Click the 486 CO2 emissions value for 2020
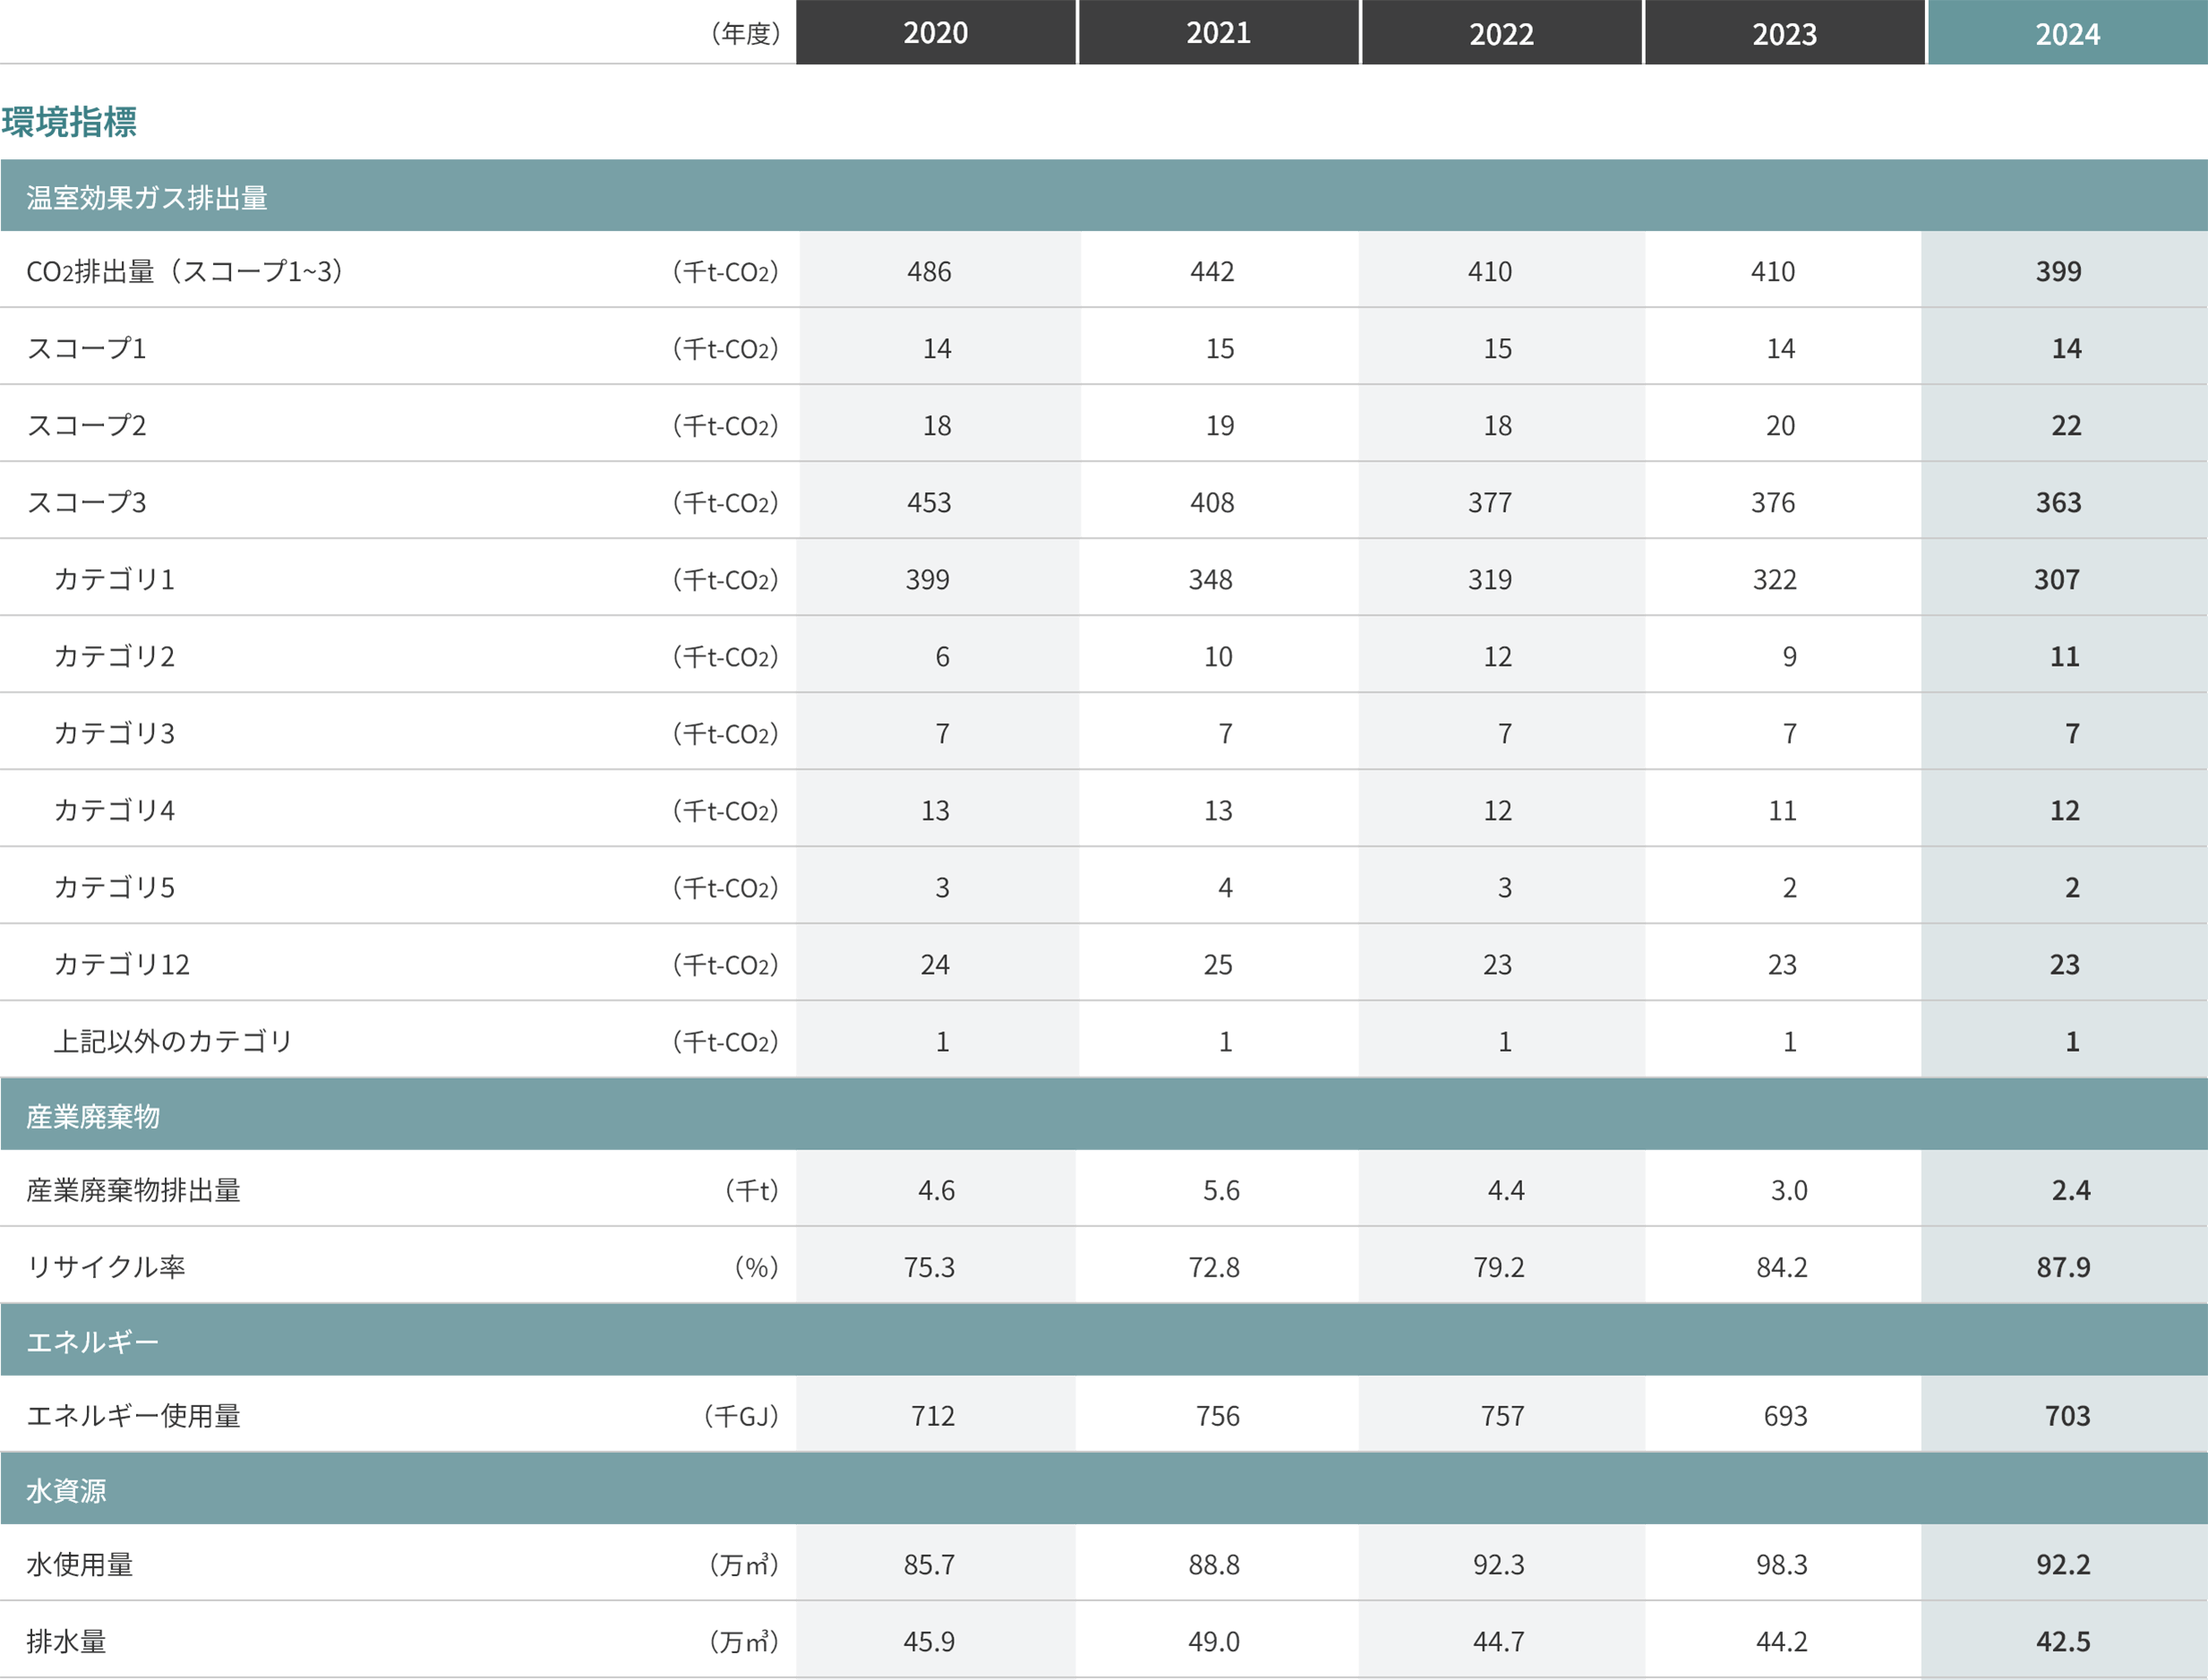 pyautogui.click(x=929, y=271)
